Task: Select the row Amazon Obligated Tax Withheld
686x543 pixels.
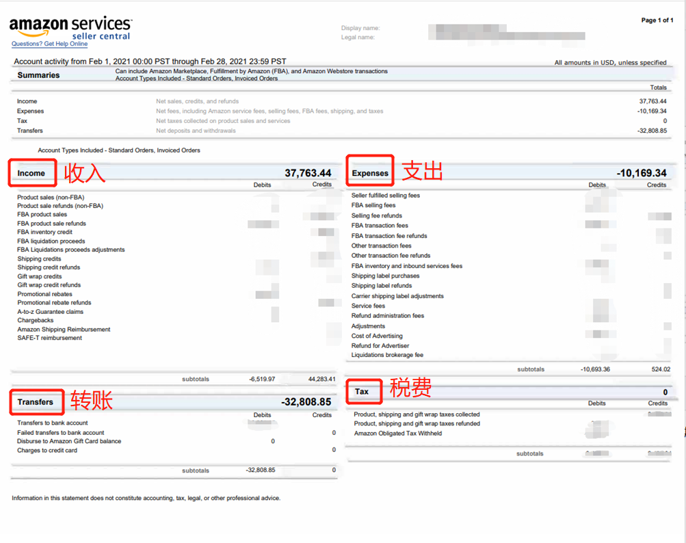Action: point(397,434)
